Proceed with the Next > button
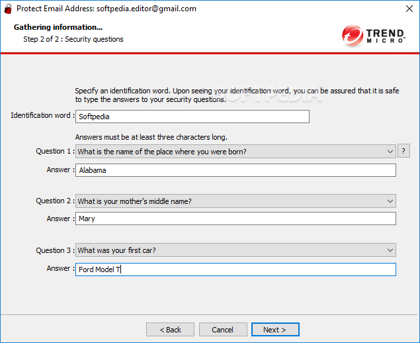The image size is (420, 343). (275, 330)
